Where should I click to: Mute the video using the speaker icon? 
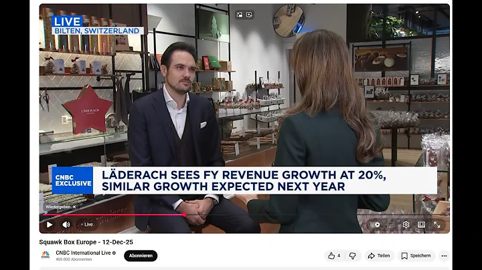click(x=66, y=225)
